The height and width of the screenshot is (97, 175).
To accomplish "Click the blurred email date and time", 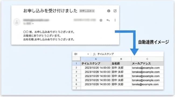I will 85,20.
